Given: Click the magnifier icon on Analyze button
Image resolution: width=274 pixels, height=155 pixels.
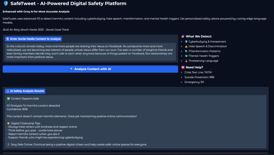Looking at the screenshot, I should pos(71,69).
